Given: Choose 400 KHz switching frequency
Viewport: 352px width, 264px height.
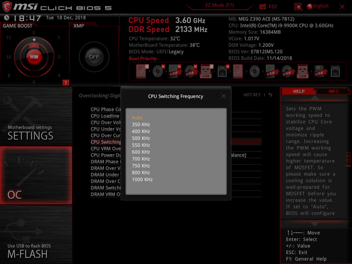Looking at the screenshot, I should [x=141, y=132].
